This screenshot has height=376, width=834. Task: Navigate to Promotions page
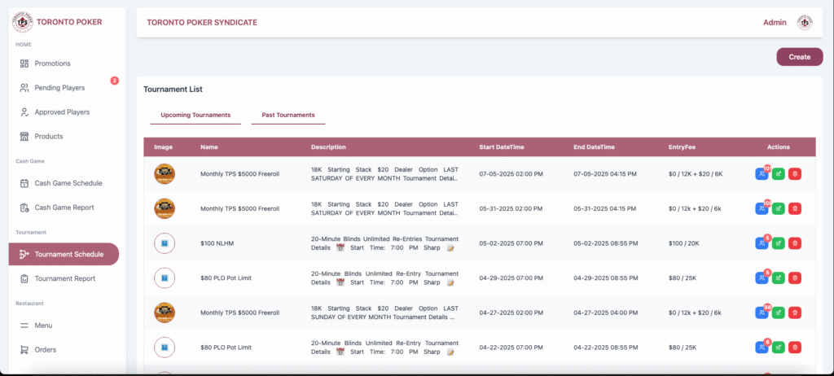(52, 63)
